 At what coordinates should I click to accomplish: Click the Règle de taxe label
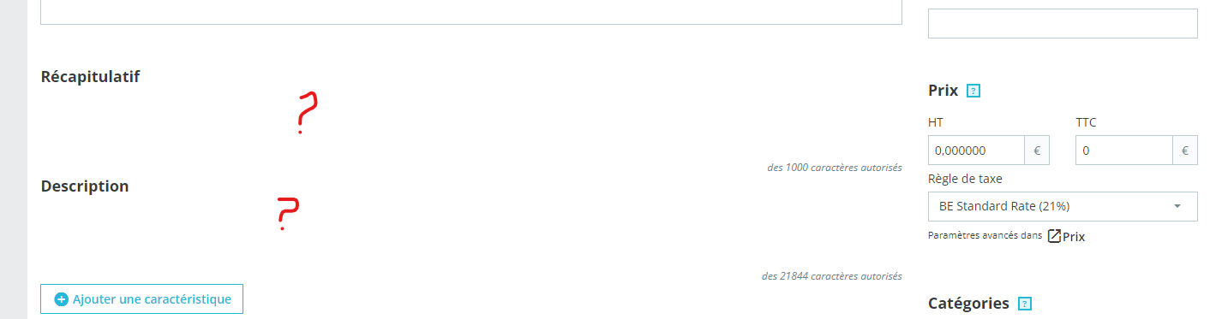point(965,180)
